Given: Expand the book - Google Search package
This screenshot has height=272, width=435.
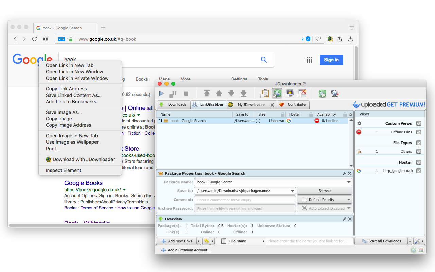Looking at the screenshot, I should pos(160,121).
